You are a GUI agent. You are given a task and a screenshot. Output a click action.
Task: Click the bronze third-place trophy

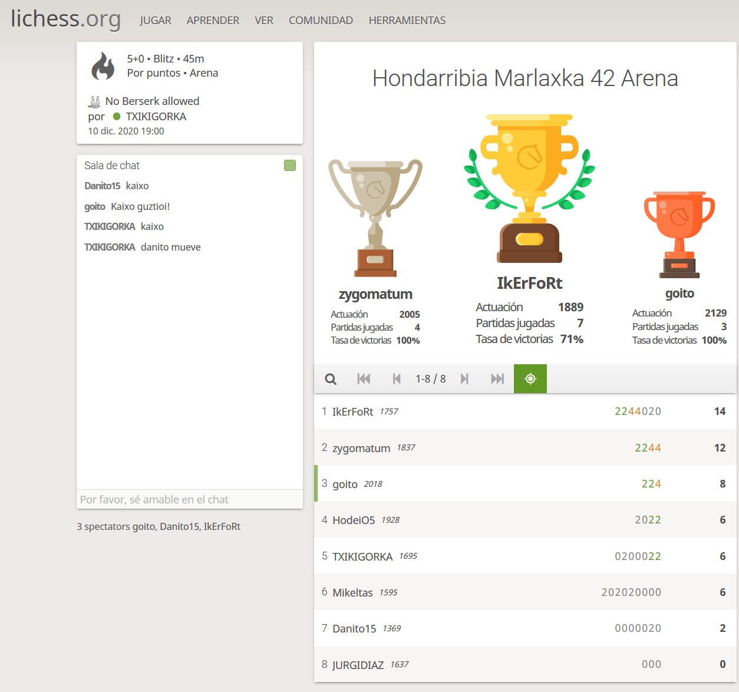tap(679, 234)
